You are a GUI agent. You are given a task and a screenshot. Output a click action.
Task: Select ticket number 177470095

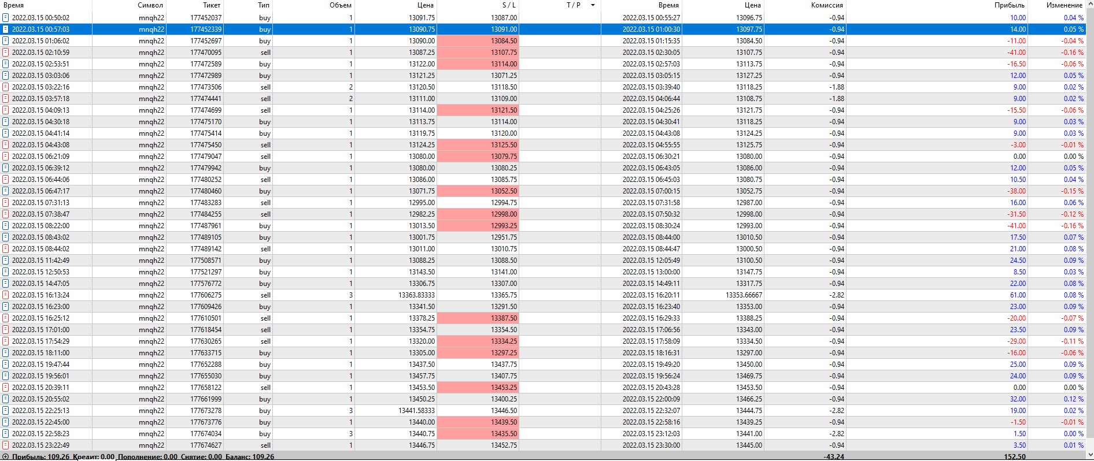[x=206, y=53]
